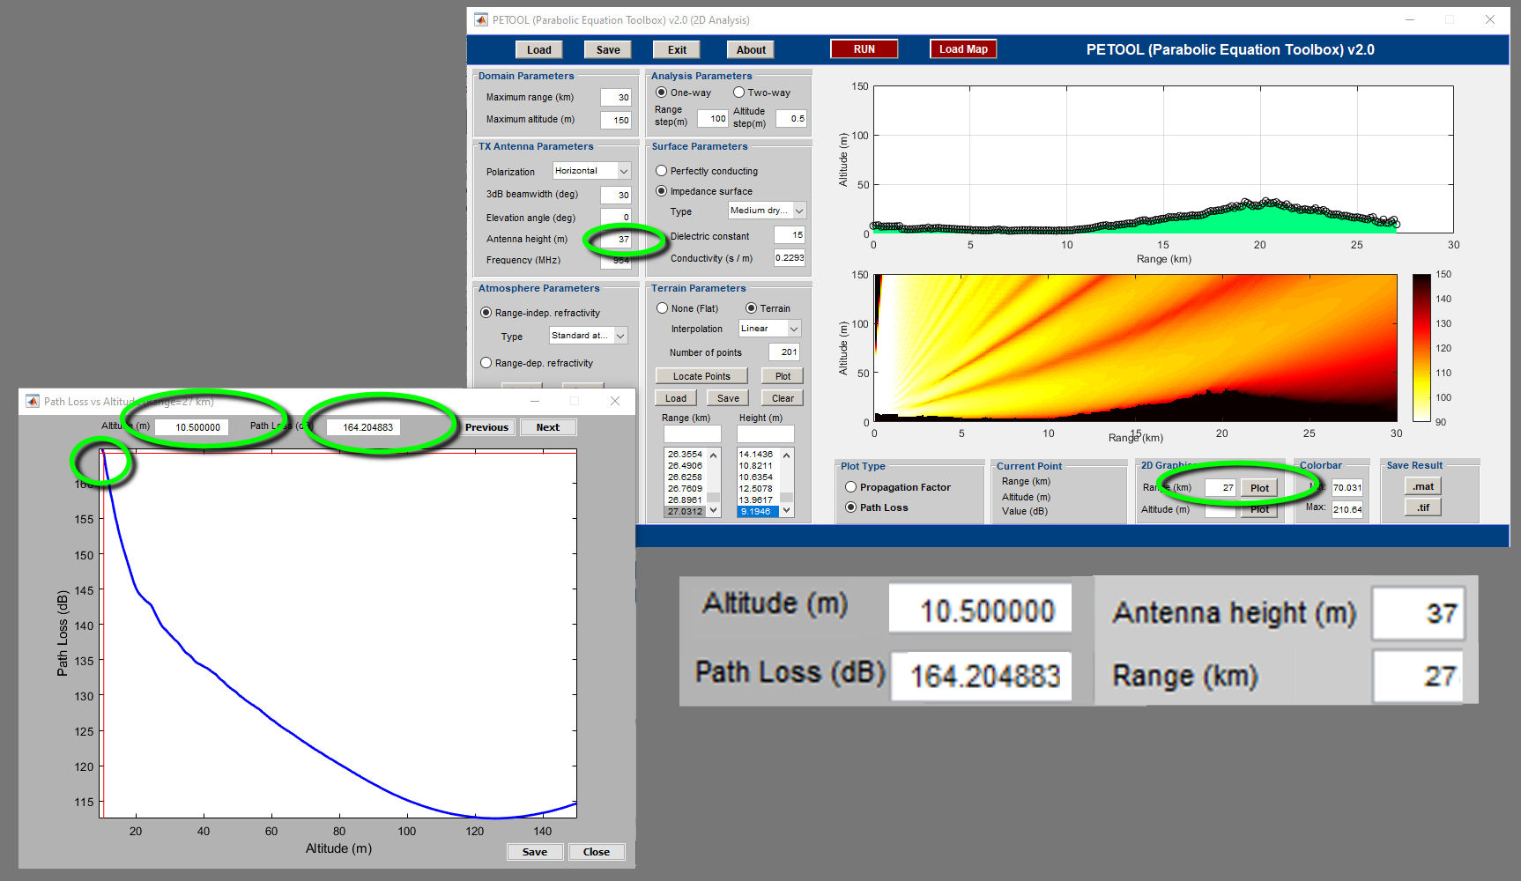Click Close in Path Loss window

click(x=597, y=852)
